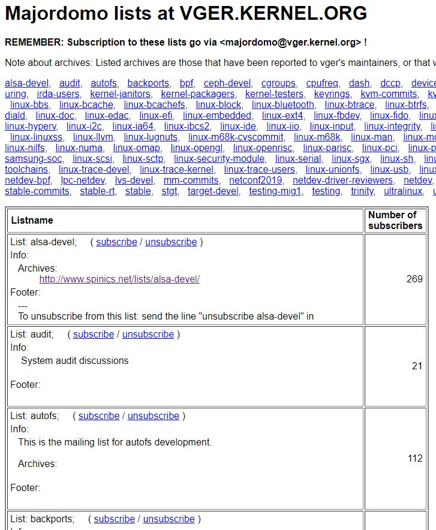
Task: Select the linux-bbs link
Action: point(29,105)
